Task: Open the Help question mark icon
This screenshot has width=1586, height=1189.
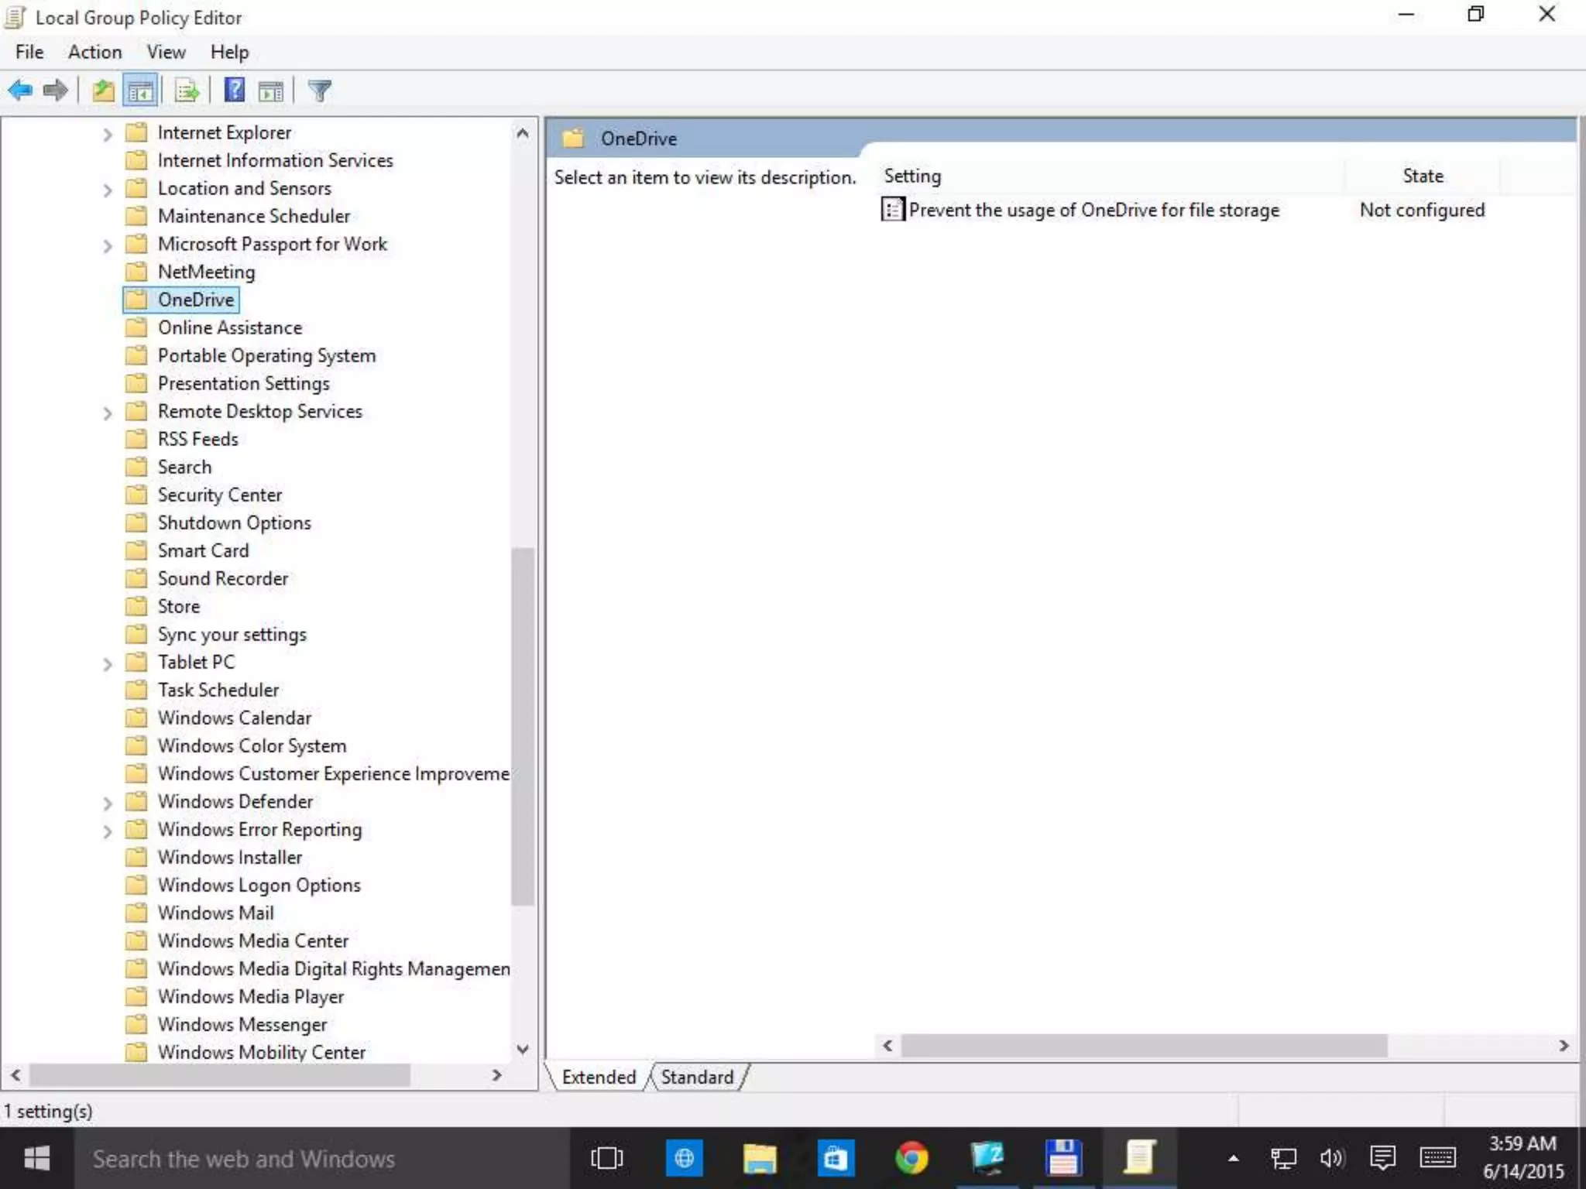Action: pyautogui.click(x=234, y=91)
